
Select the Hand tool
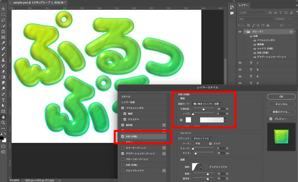coord(3,117)
